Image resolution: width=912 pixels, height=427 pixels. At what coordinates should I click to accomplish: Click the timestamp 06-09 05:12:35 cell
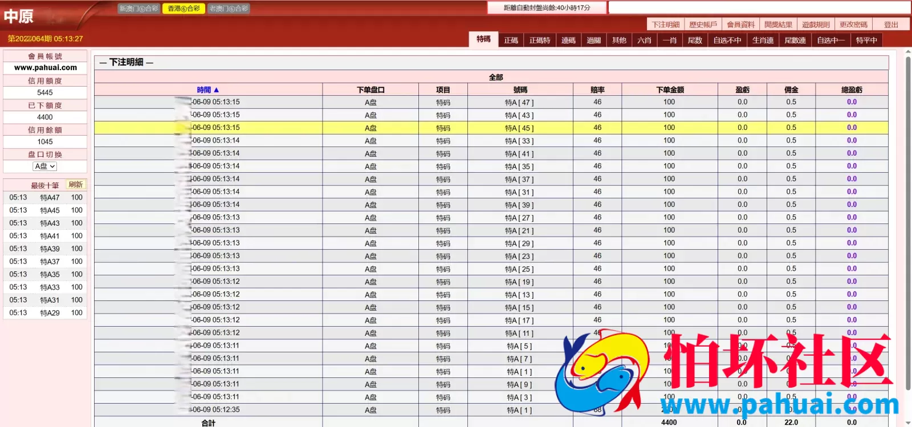pos(209,410)
